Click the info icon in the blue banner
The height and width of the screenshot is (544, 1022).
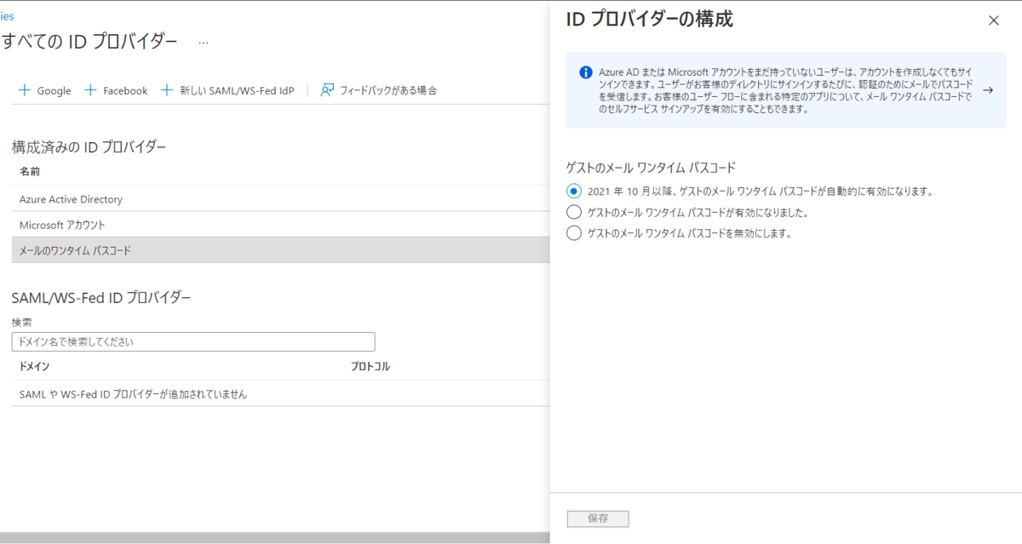point(586,72)
